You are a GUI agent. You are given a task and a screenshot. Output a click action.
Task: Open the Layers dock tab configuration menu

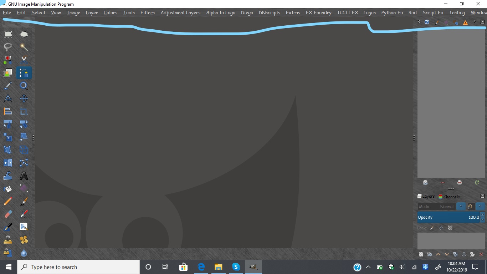click(482, 196)
